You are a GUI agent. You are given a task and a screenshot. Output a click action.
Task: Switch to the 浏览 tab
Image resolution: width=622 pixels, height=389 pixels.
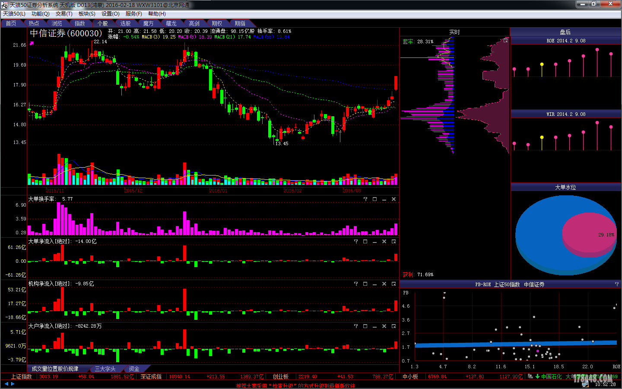tap(57, 23)
